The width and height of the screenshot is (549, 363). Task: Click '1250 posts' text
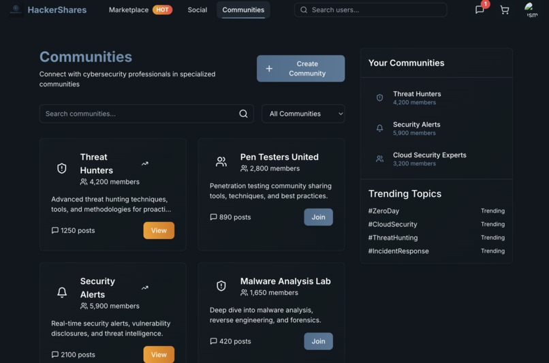(78, 230)
